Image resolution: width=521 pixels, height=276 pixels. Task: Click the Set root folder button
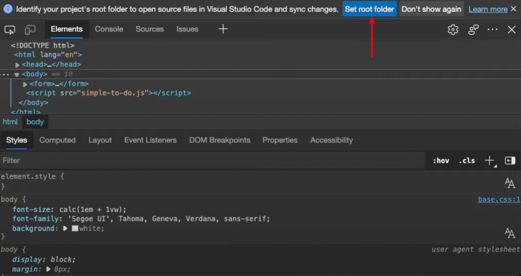pos(370,9)
